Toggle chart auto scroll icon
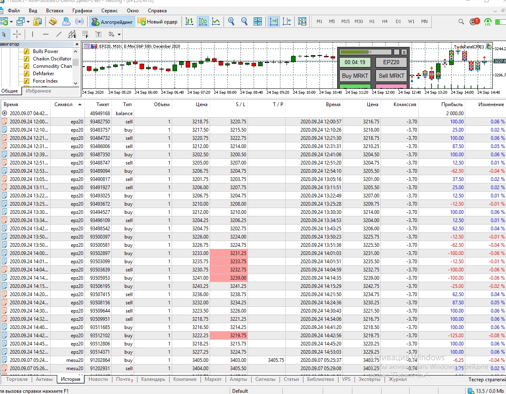This screenshot has height=394, width=506. click(274, 21)
